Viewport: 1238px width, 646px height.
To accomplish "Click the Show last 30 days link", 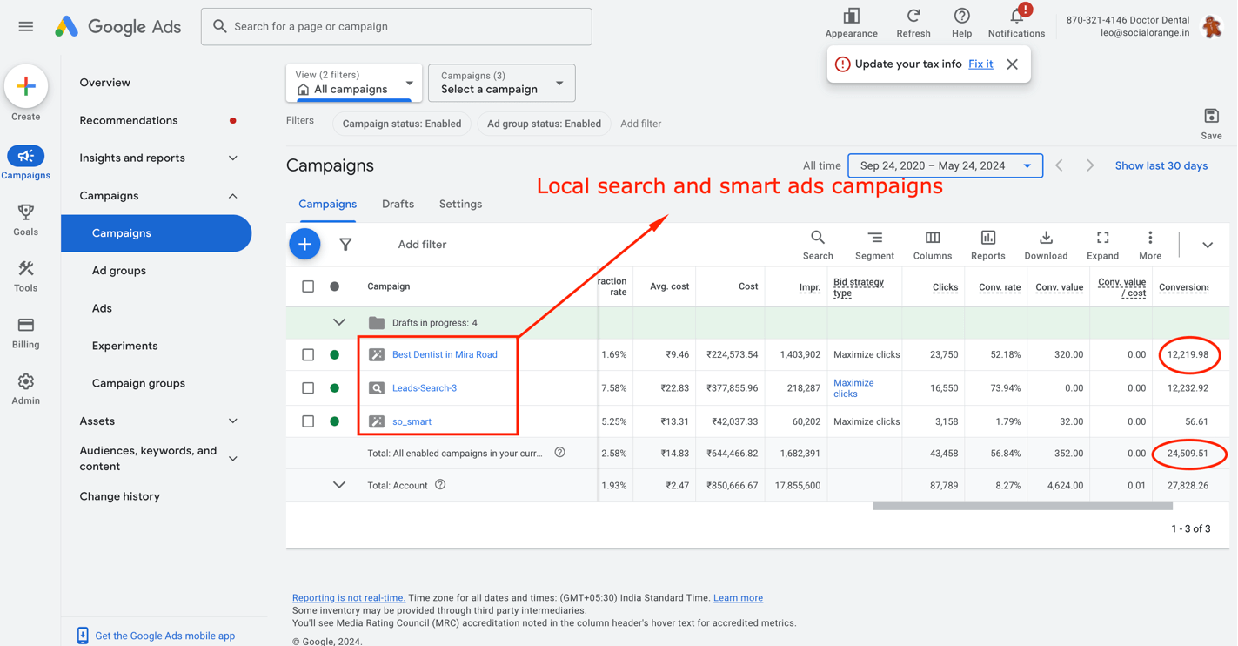I will pos(1161,165).
